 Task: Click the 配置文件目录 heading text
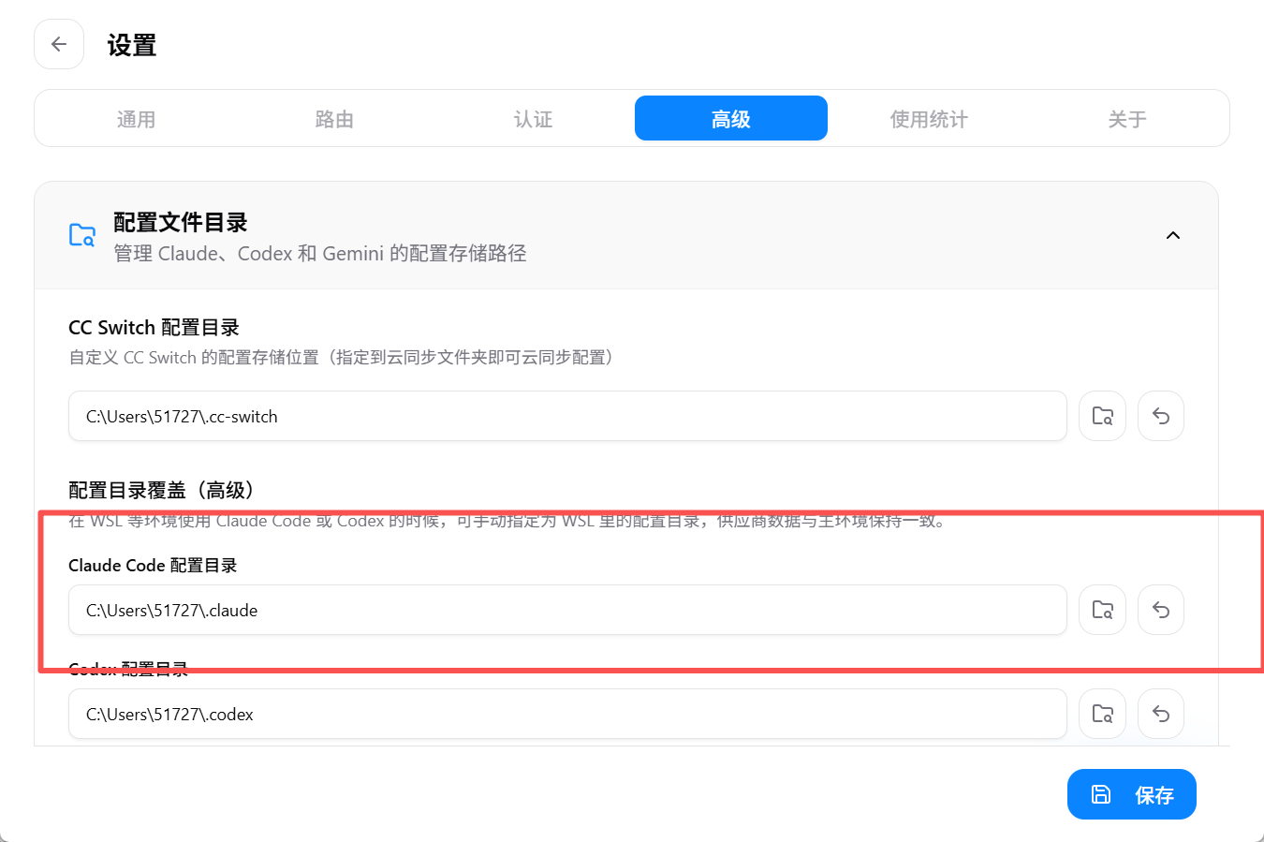point(180,222)
